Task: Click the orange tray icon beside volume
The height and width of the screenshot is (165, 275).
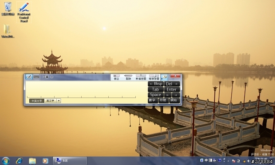Action: coord(244,161)
